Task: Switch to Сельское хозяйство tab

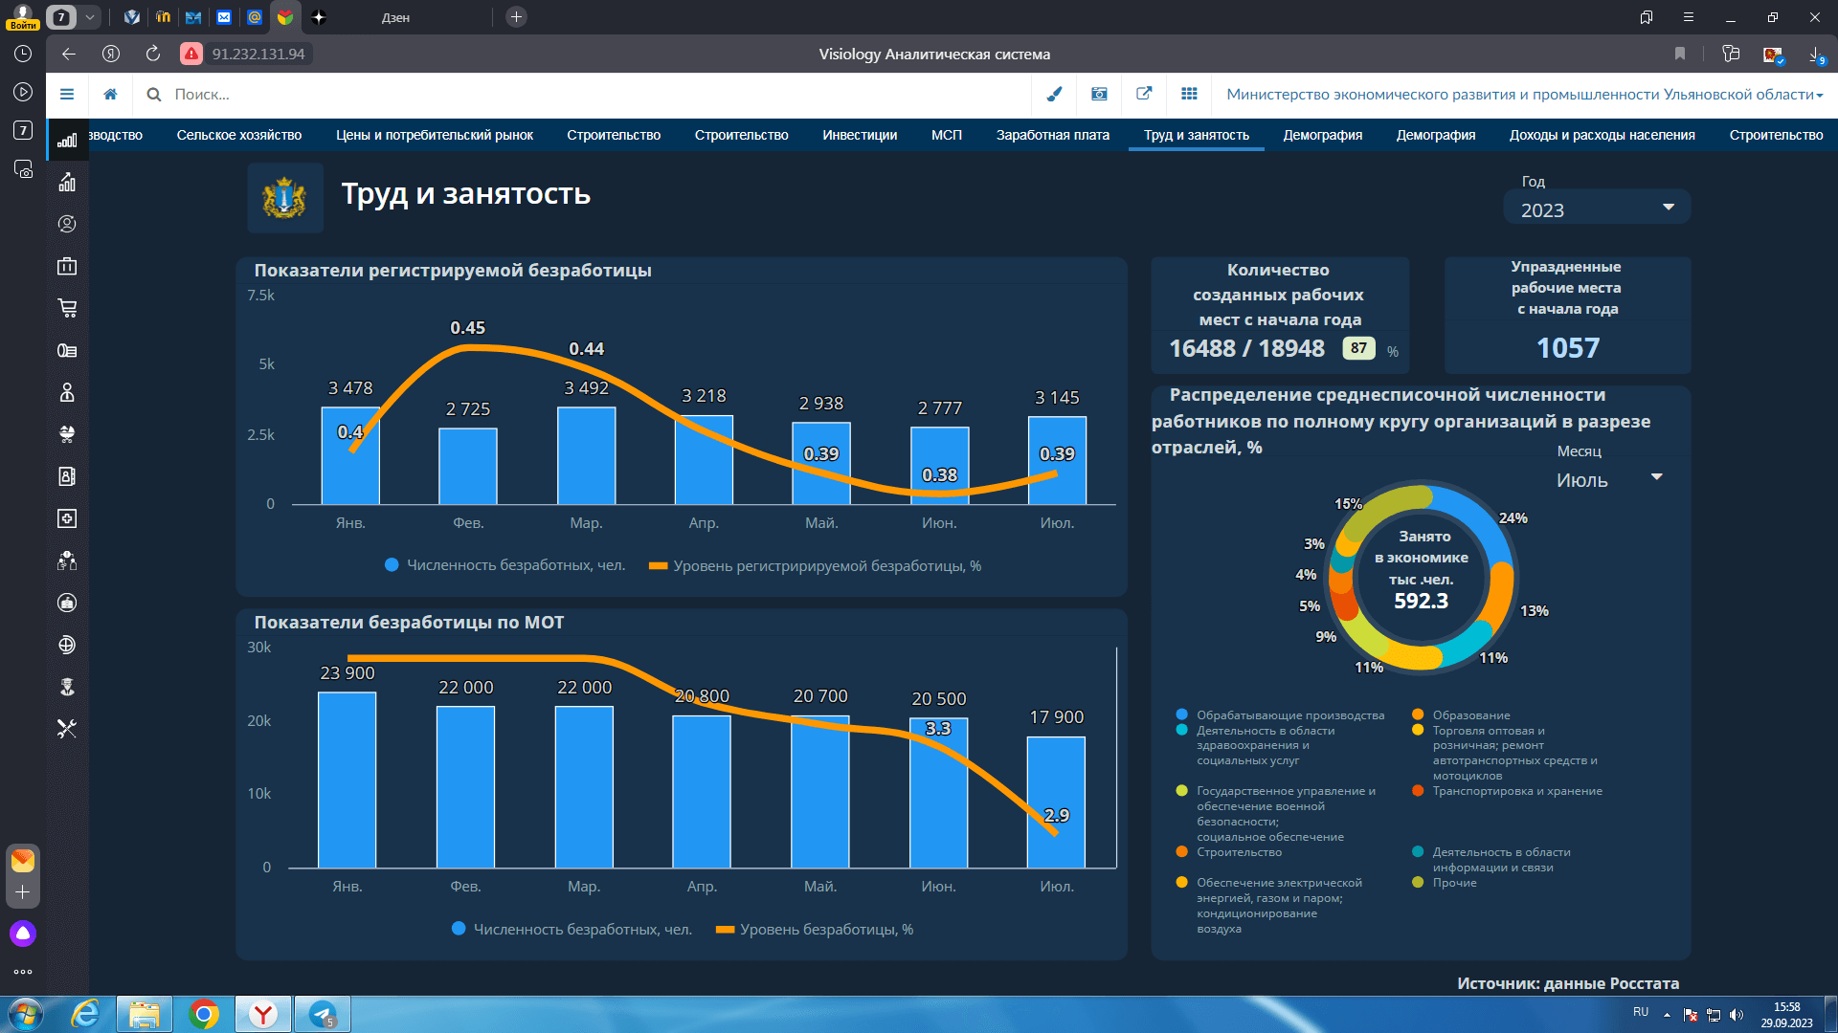Action: [x=239, y=135]
